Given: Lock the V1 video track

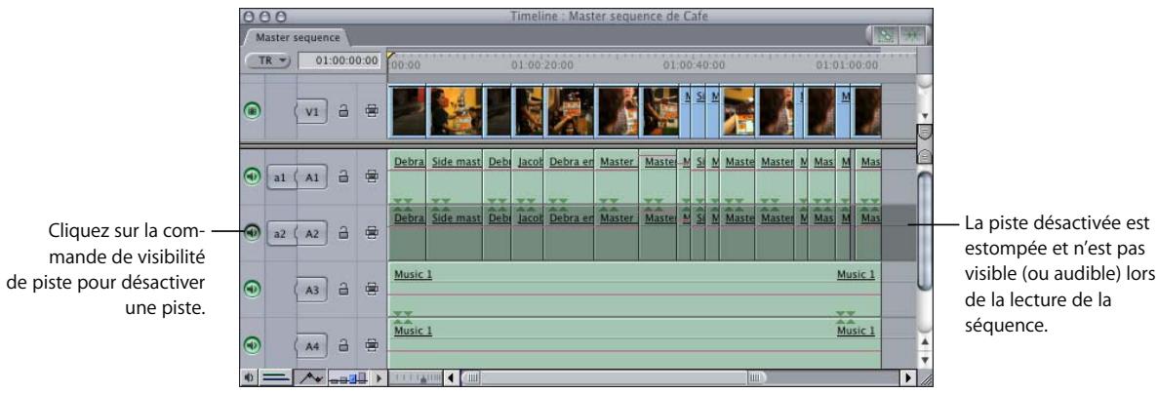Looking at the screenshot, I should (343, 111).
